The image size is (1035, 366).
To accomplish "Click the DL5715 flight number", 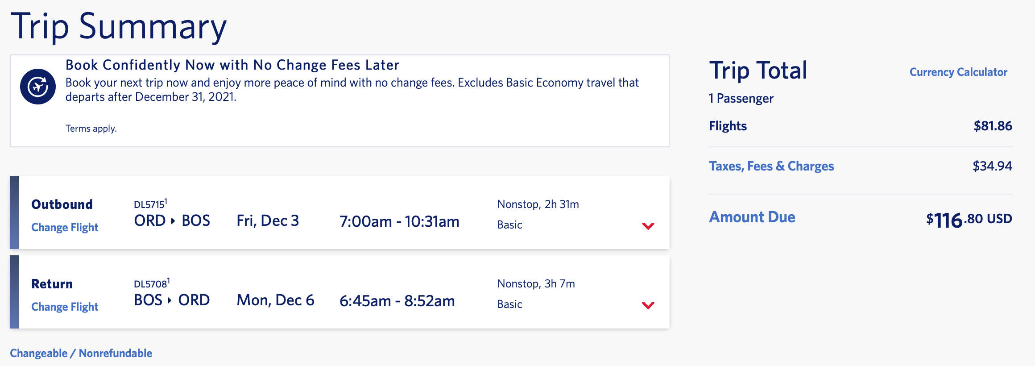I will point(150,204).
